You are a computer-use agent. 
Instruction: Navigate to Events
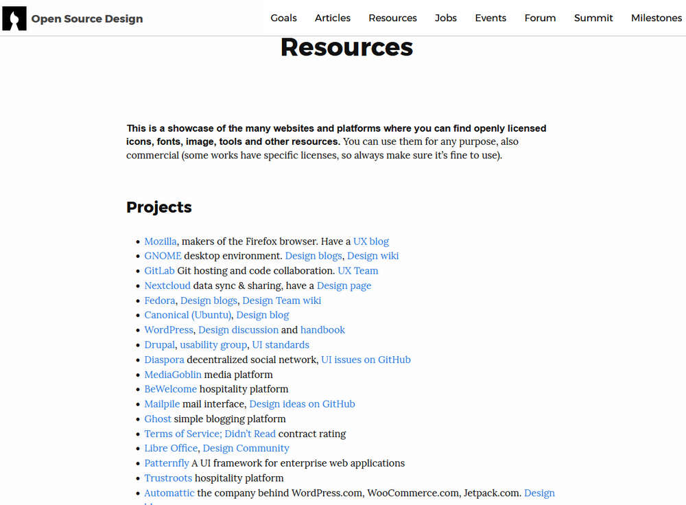[490, 18]
